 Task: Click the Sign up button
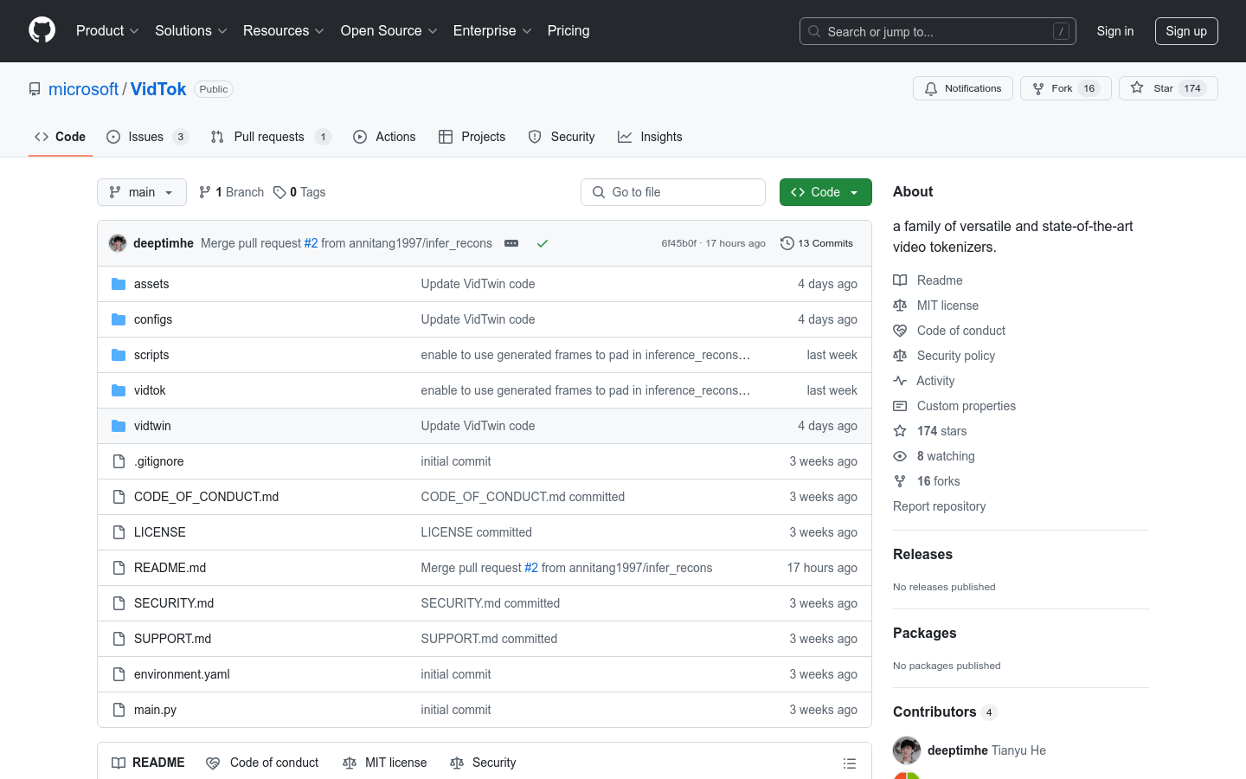click(x=1186, y=31)
